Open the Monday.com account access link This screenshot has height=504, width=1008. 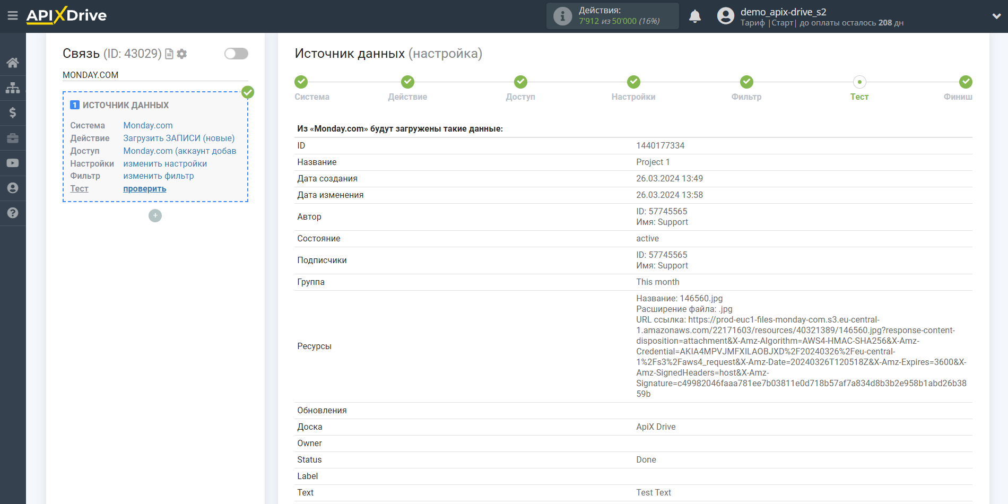[x=180, y=151]
